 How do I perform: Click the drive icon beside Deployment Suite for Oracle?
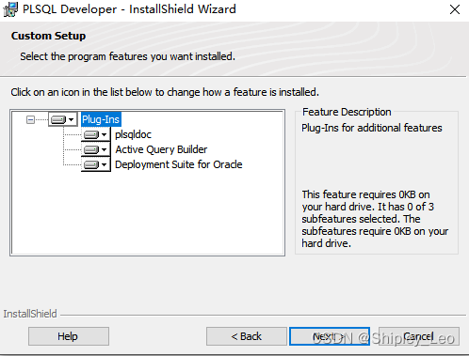click(x=91, y=164)
